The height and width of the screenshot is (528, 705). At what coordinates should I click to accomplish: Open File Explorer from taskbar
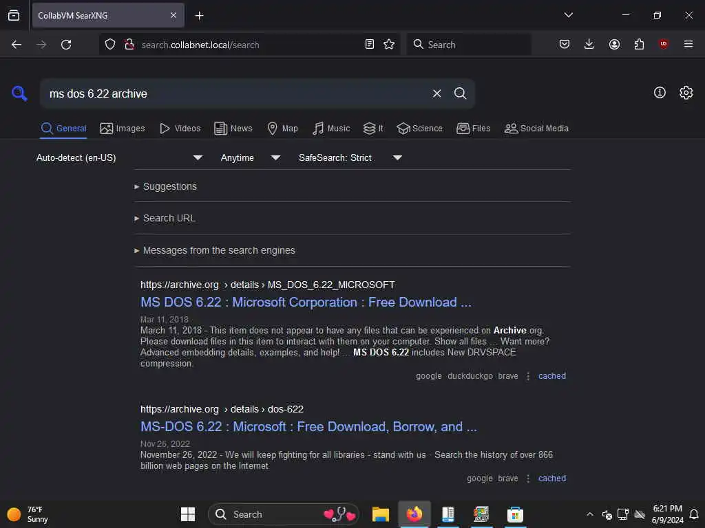380,514
